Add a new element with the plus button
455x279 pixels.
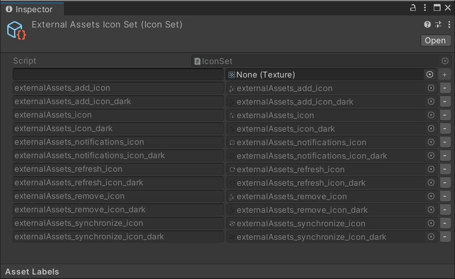click(x=445, y=74)
